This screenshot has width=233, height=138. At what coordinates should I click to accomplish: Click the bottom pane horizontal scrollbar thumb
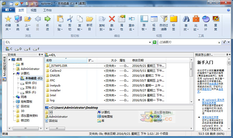57,128
